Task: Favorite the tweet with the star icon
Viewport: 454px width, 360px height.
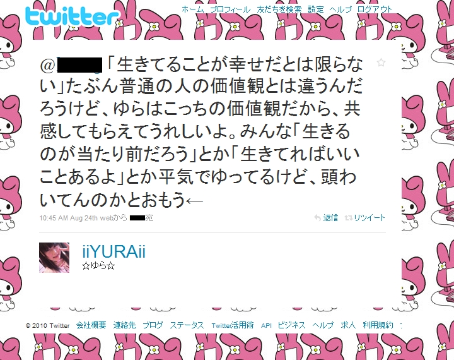Action: pyautogui.click(x=381, y=63)
